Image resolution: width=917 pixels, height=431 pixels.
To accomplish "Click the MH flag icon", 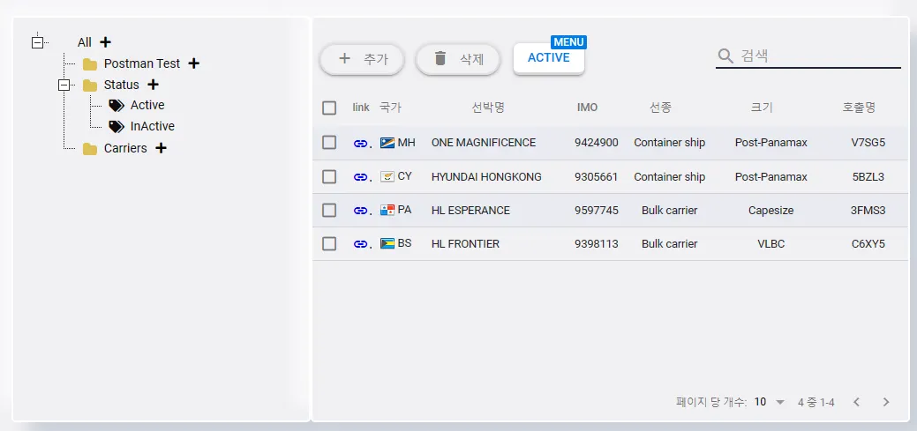I will [x=387, y=143].
